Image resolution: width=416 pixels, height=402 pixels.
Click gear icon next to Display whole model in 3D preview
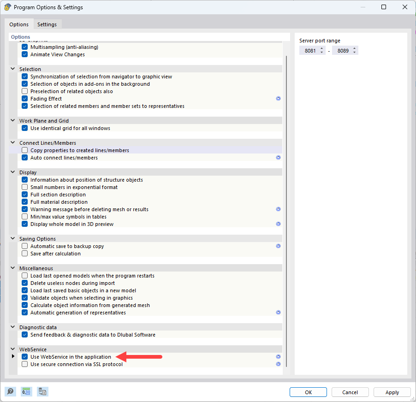coord(278,224)
